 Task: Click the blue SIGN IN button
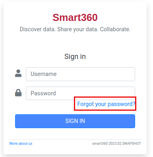coord(75,121)
